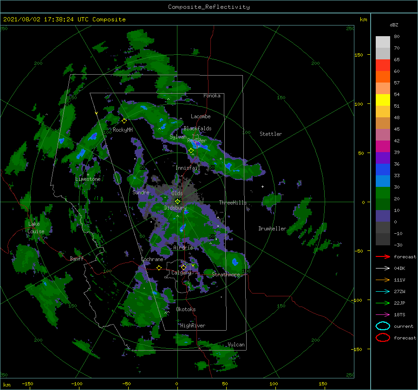
Task: Click the yellow diamond marker beside RockyMH
Action: click(124, 121)
